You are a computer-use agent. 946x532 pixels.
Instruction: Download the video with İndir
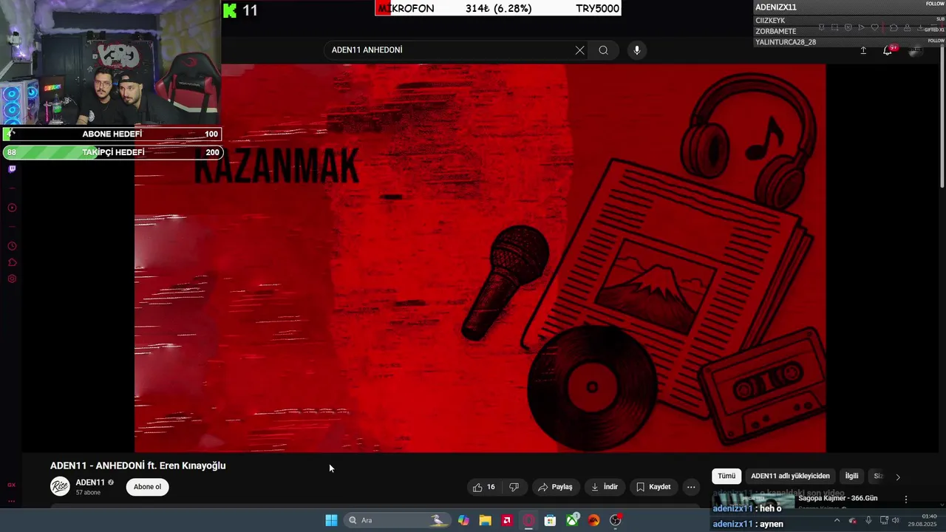pos(605,487)
